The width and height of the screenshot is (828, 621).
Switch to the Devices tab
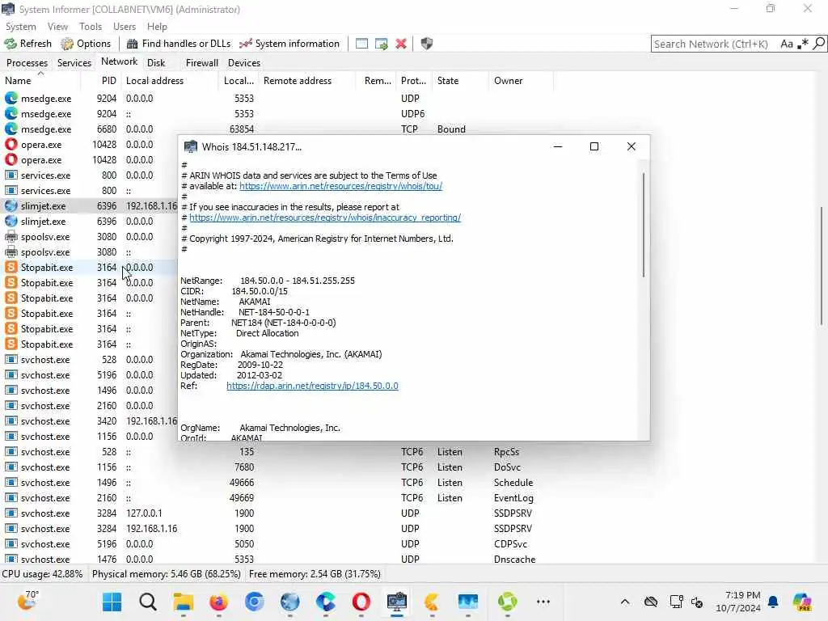pyautogui.click(x=244, y=63)
